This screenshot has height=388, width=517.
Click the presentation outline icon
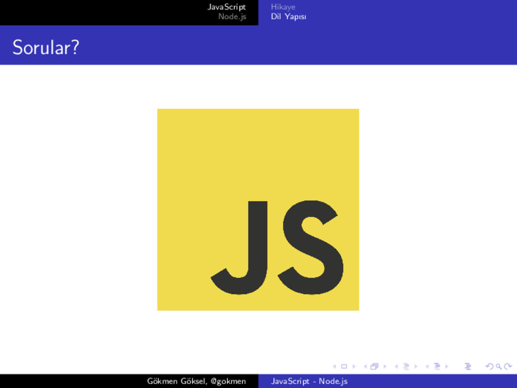[x=468, y=366]
